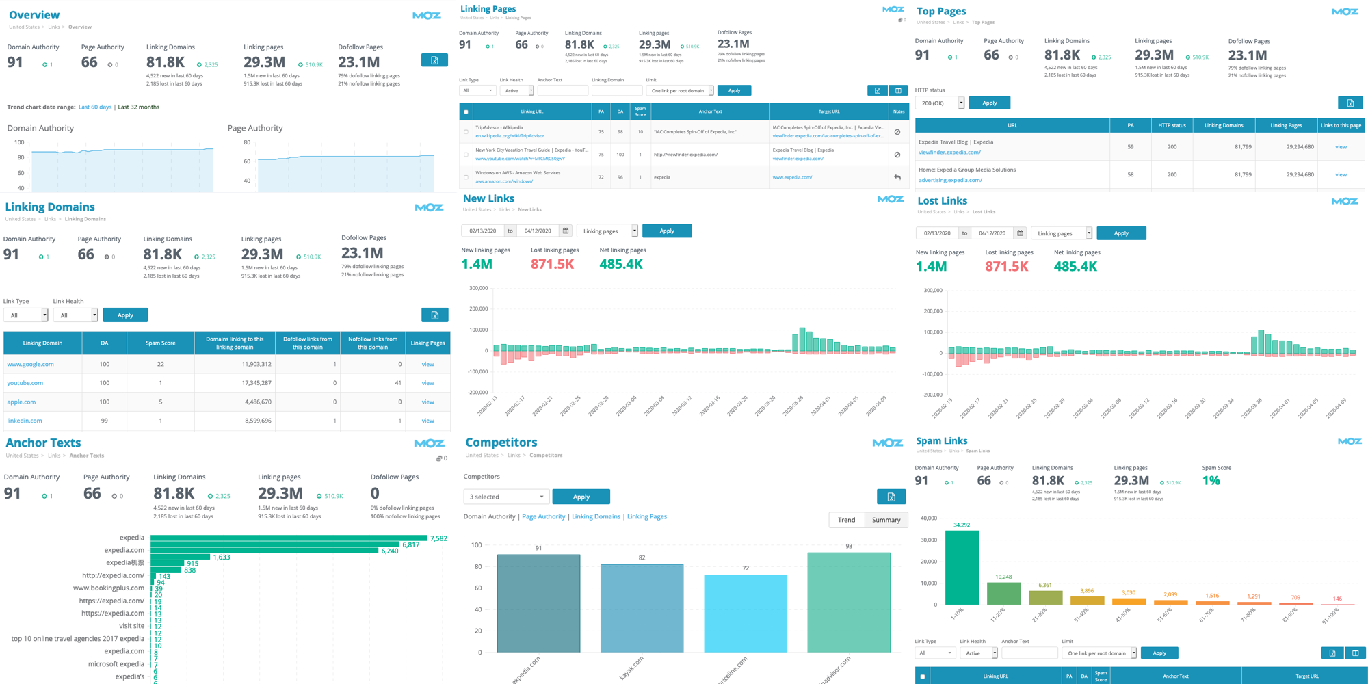Open the column settings icon beside Linking Pages export

[x=899, y=90]
